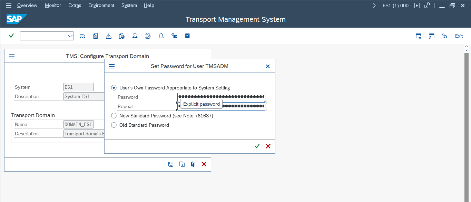
Task: Open the system hierarchy toolbar icon
Action: (x=135, y=36)
